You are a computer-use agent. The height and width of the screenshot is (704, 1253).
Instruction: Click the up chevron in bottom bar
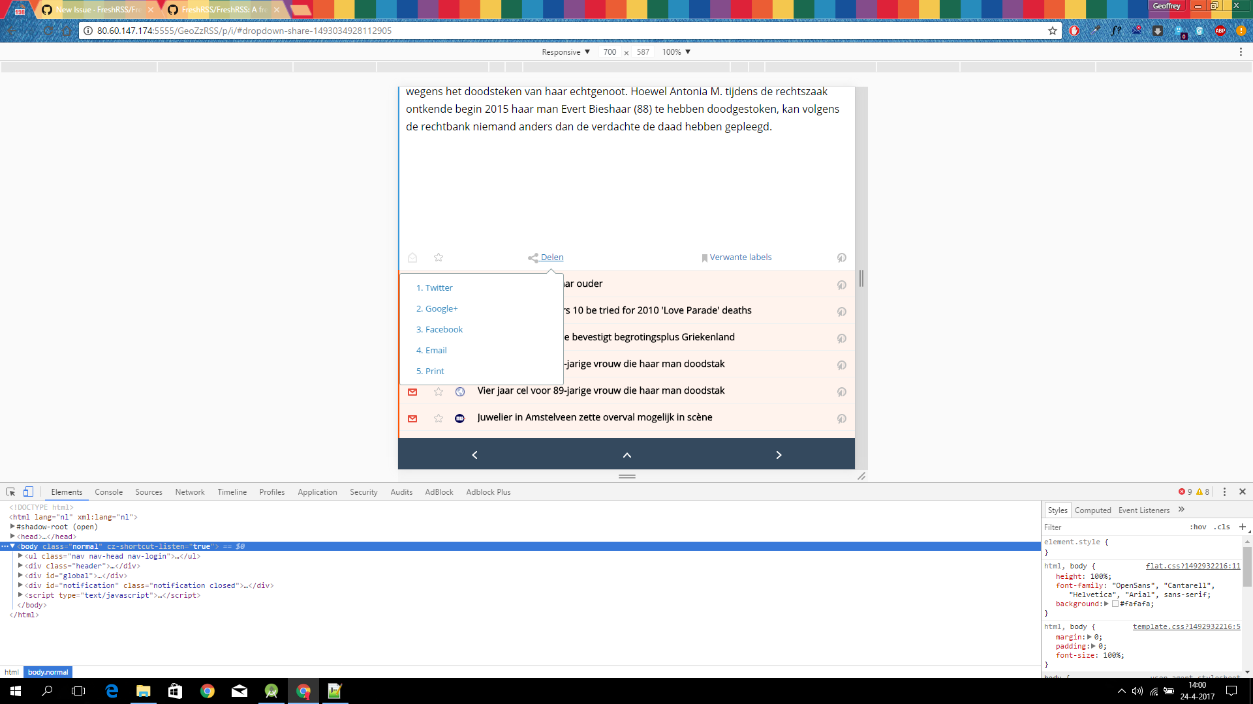pyautogui.click(x=626, y=455)
